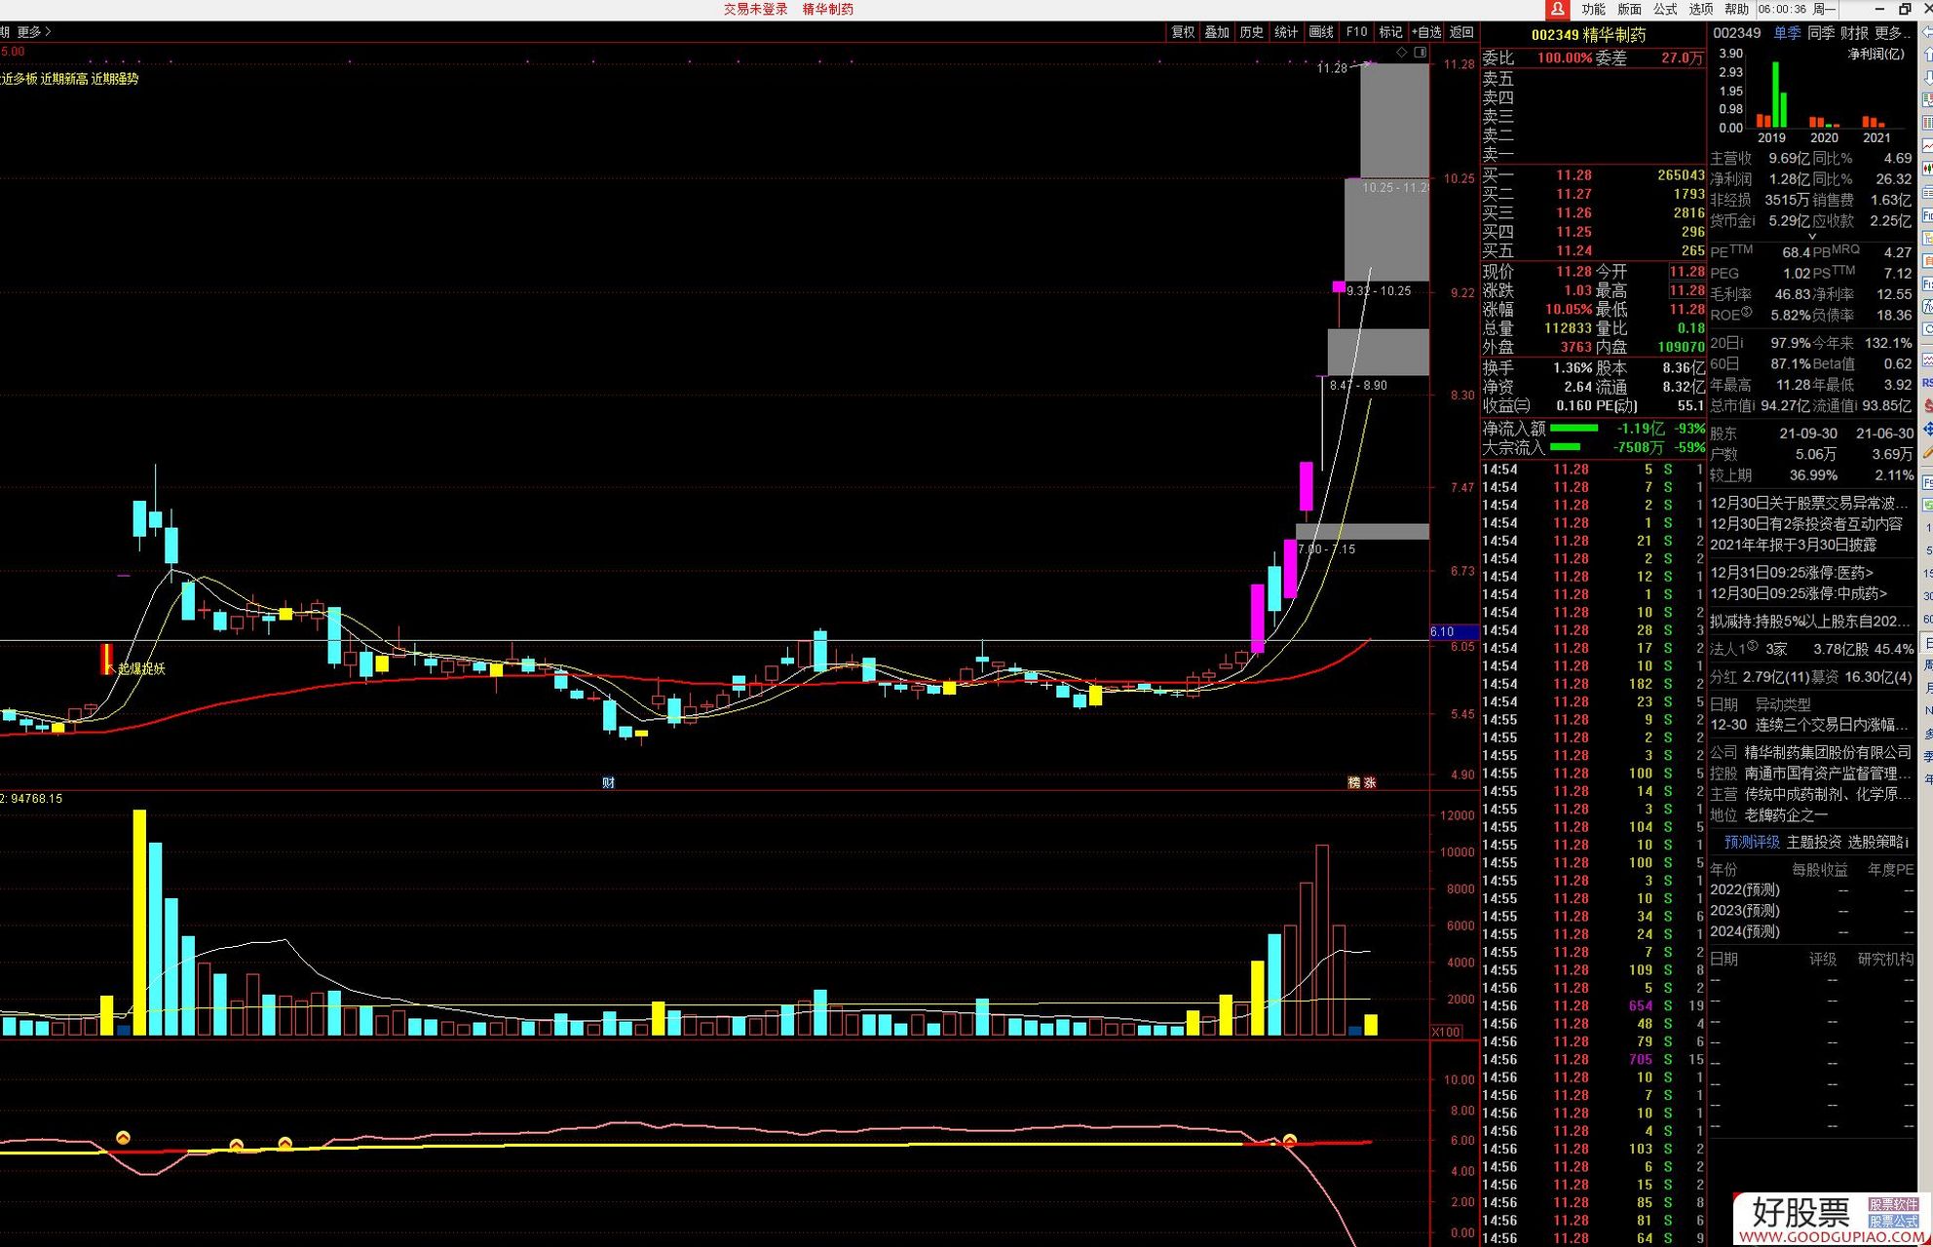Toggle the side panel icon above the price axis
The width and height of the screenshot is (1933, 1247).
(x=1421, y=52)
